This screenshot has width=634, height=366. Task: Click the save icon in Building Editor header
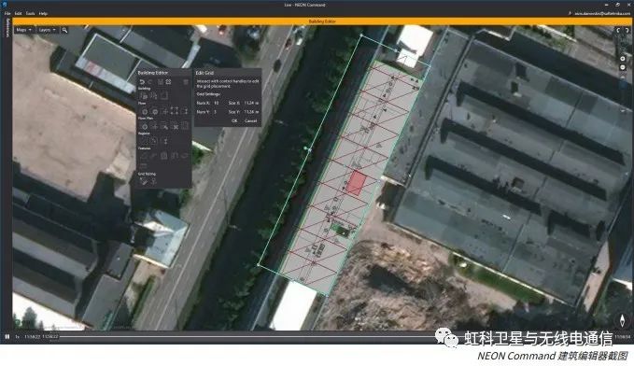[x=161, y=82]
